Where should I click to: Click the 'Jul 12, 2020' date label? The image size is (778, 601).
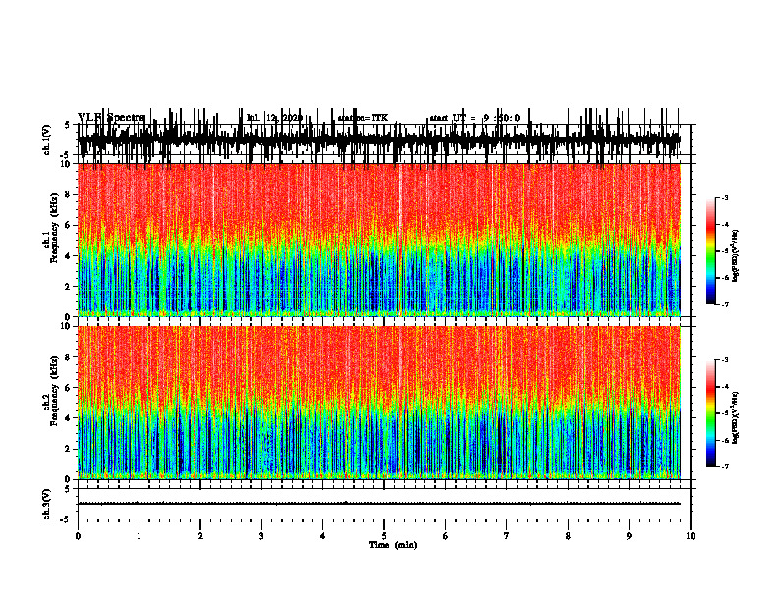click(x=274, y=118)
